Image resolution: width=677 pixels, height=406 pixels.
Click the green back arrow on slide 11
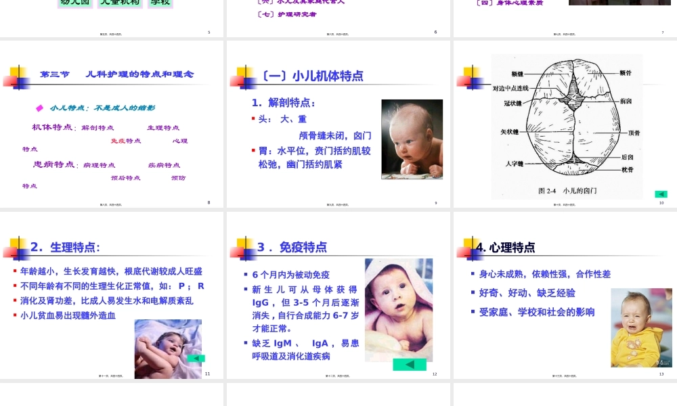195,359
